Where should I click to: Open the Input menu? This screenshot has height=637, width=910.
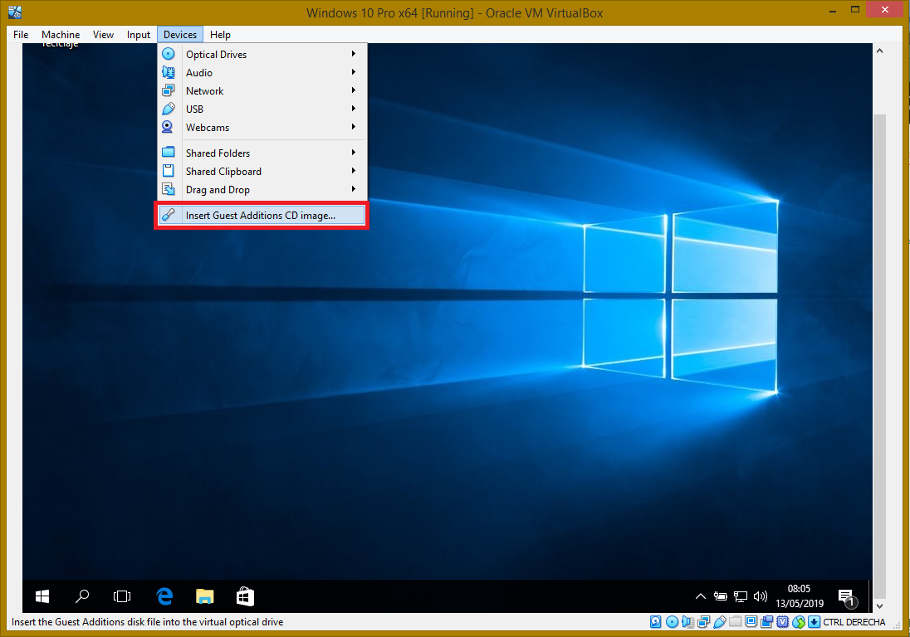[138, 35]
